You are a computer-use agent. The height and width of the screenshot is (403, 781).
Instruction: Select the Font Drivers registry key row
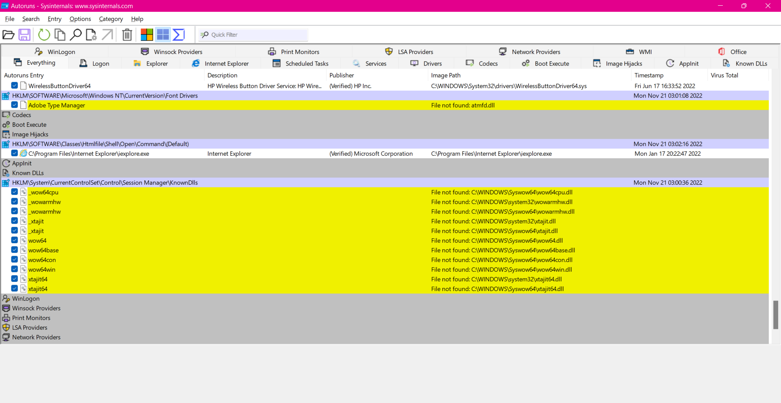coord(385,96)
